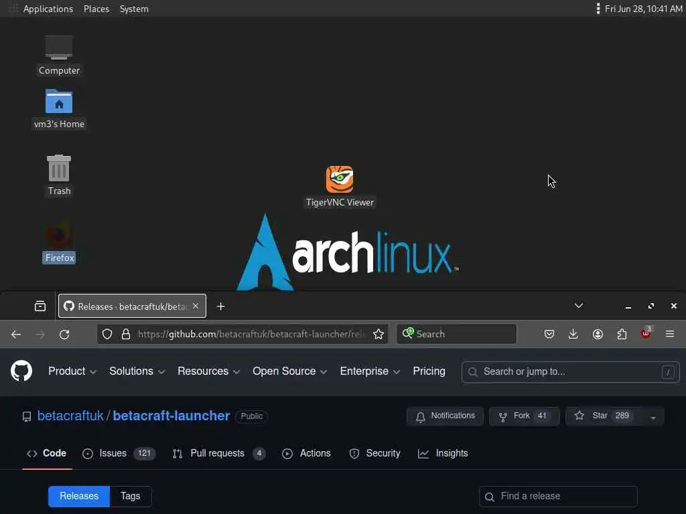Click the Releases - betacraftuk browser tab
686x514 pixels.
pos(132,307)
